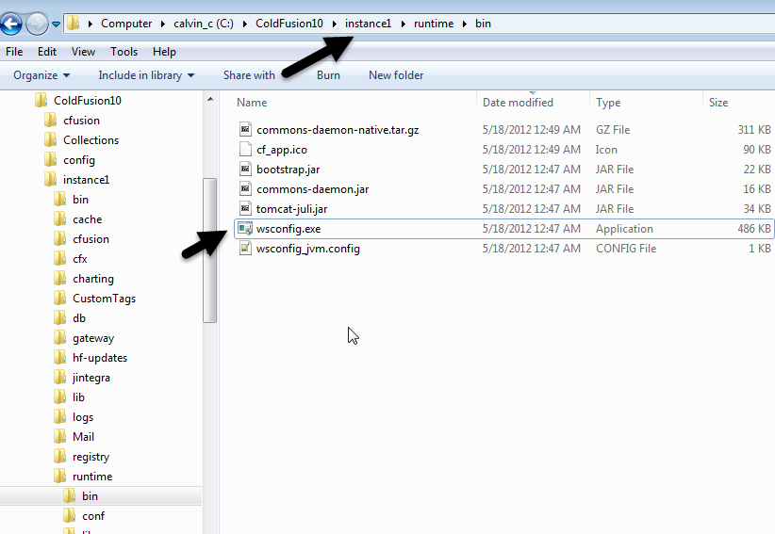Select runtime in the address breadcrumb
Image resolution: width=775 pixels, height=534 pixels.
click(x=434, y=24)
